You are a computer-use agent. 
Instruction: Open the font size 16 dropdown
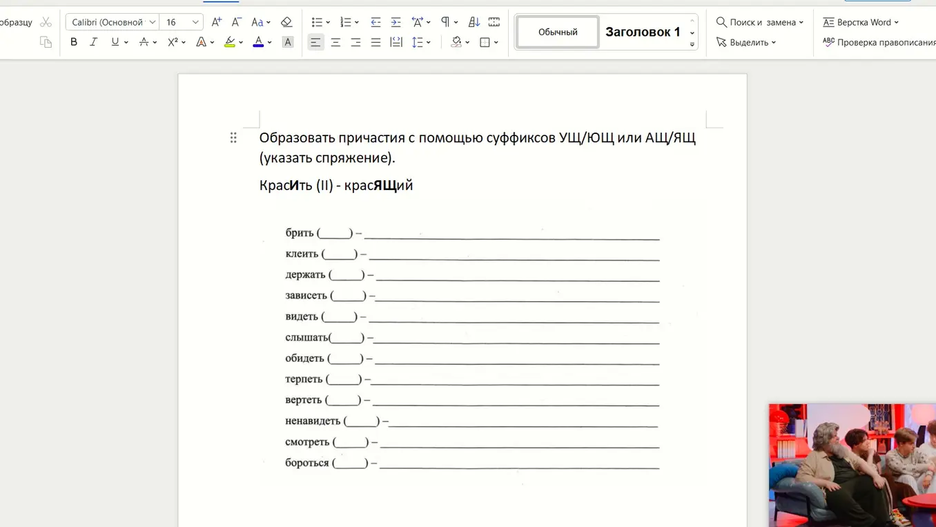point(195,22)
